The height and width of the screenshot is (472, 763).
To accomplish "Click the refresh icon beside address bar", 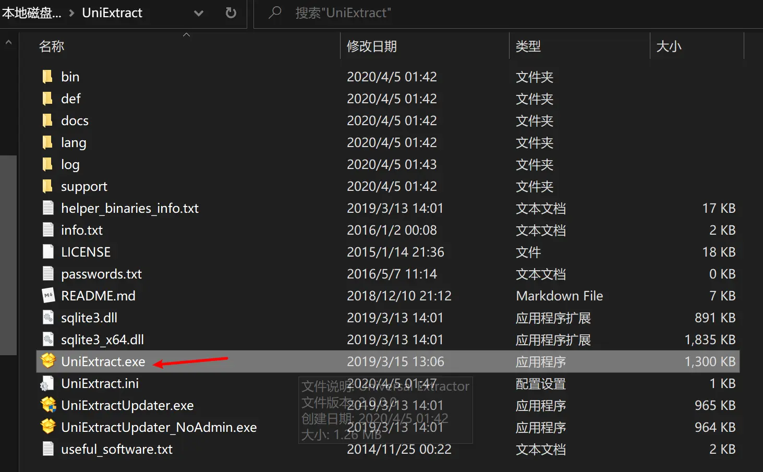I will [x=231, y=13].
